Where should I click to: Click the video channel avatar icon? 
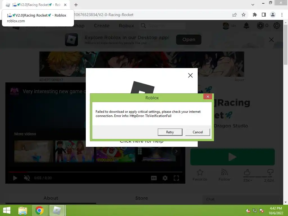pyautogui.click(x=15, y=91)
